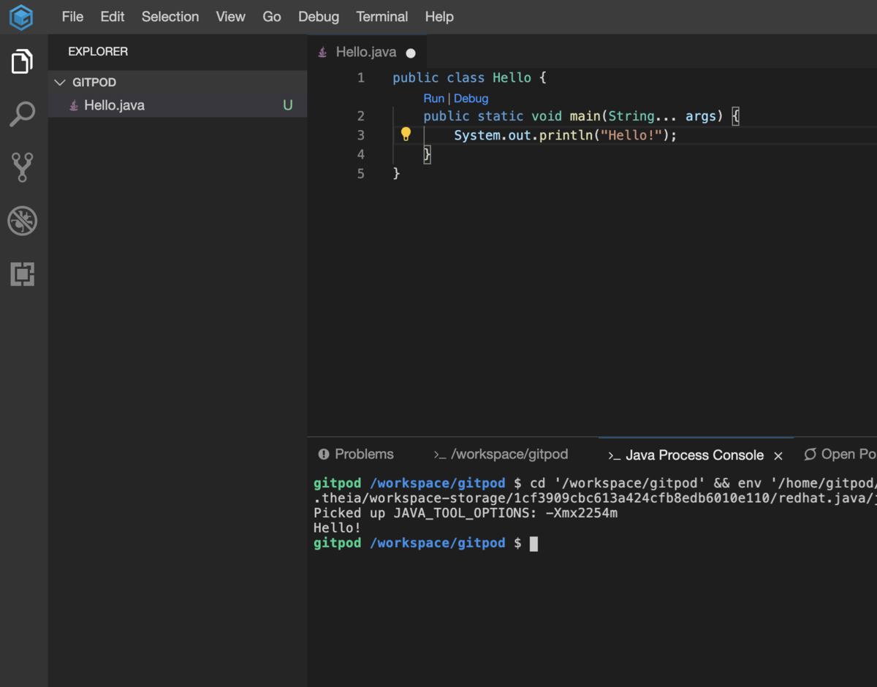Screen dimensions: 877x687
Task: Open the View menu
Action: [231, 17]
